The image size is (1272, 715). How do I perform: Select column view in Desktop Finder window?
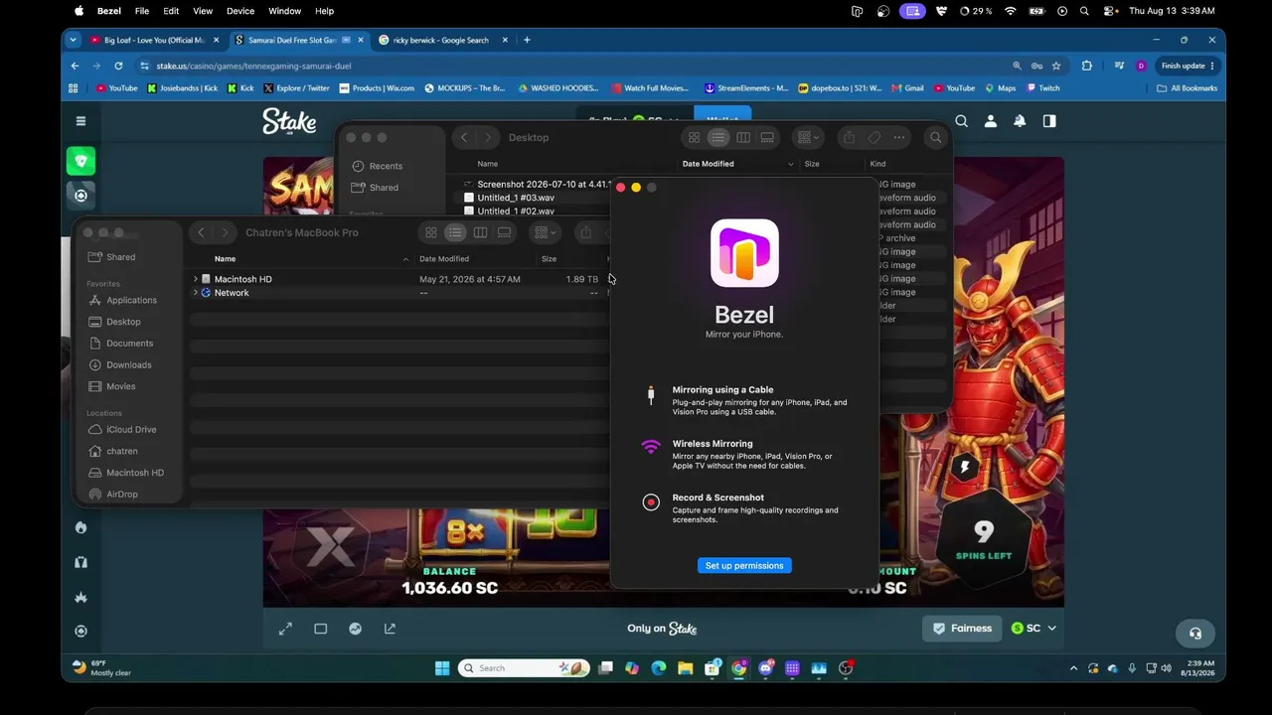[743, 137]
